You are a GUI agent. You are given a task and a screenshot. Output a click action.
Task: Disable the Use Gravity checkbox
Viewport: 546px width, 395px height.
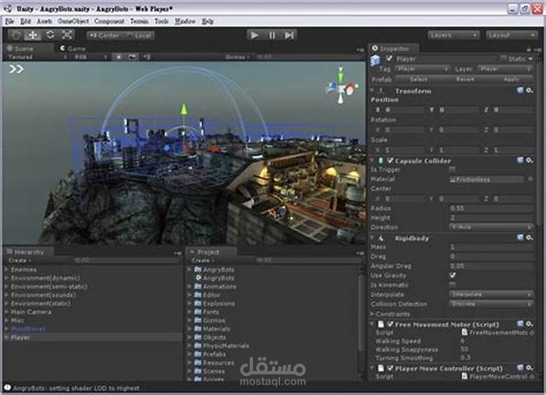pyautogui.click(x=452, y=276)
